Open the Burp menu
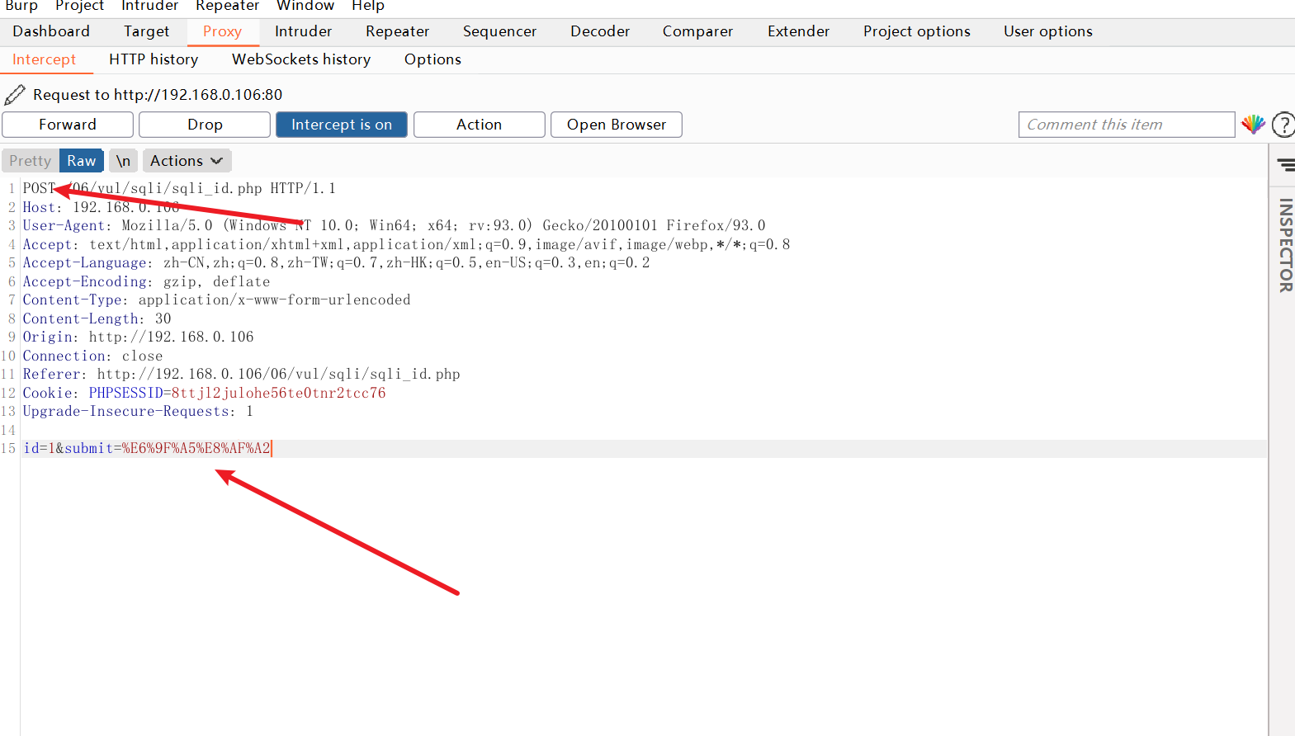 [x=21, y=6]
